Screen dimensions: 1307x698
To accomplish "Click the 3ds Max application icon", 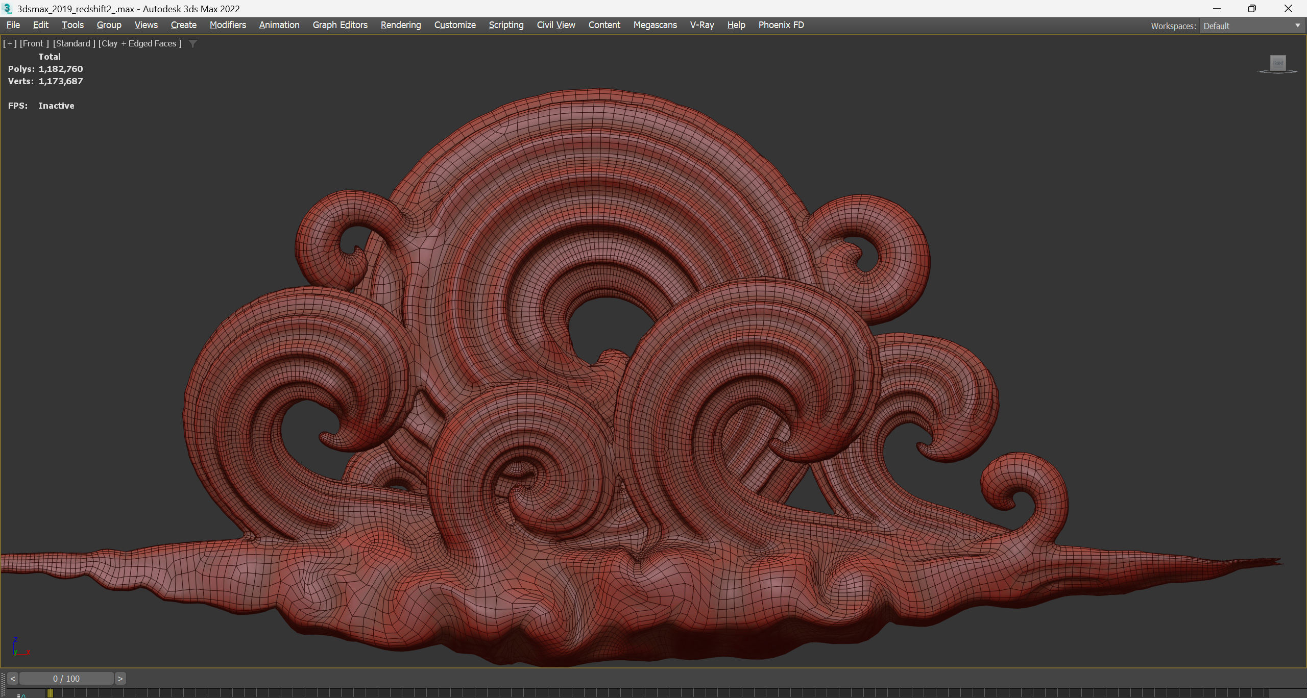I will click(7, 9).
